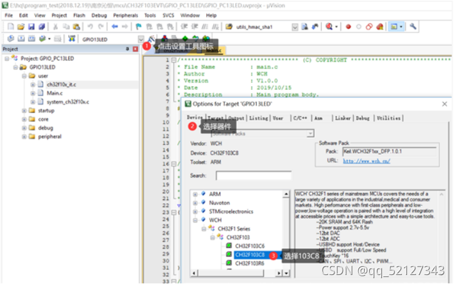Rebuild all target files icon
The width and height of the screenshot is (454, 284).
pos(31,38)
